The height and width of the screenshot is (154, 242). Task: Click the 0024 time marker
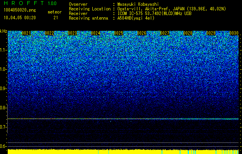(x=95, y=33)
